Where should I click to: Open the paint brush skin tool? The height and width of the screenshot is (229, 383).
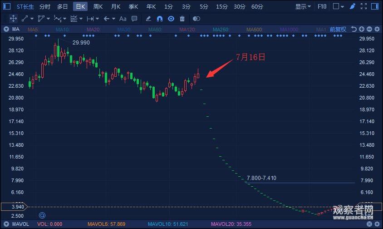[353, 6]
